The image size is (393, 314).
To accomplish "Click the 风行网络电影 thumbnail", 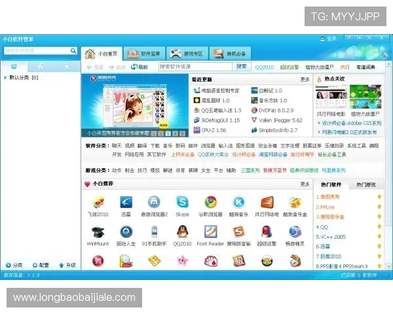I will (331, 97).
